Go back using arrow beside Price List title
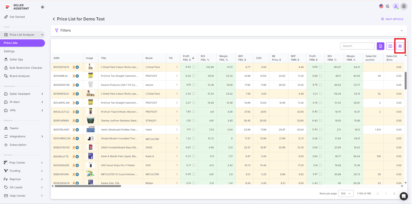The height and width of the screenshot is (204, 412). point(54,19)
